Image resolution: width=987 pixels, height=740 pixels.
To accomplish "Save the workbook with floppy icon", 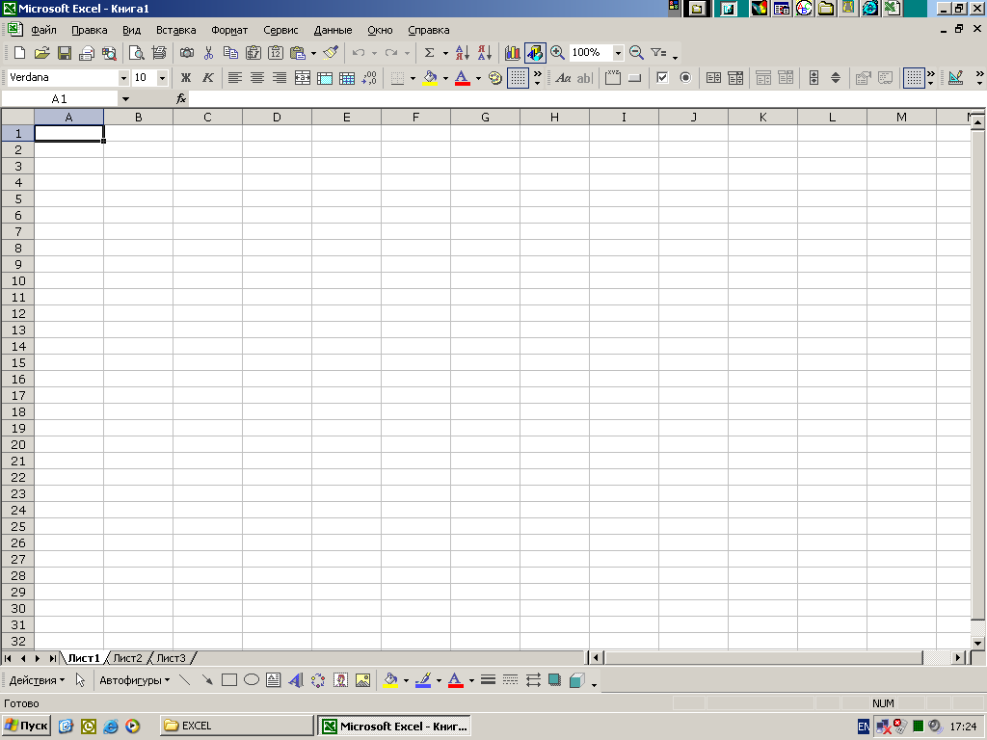I will point(65,53).
